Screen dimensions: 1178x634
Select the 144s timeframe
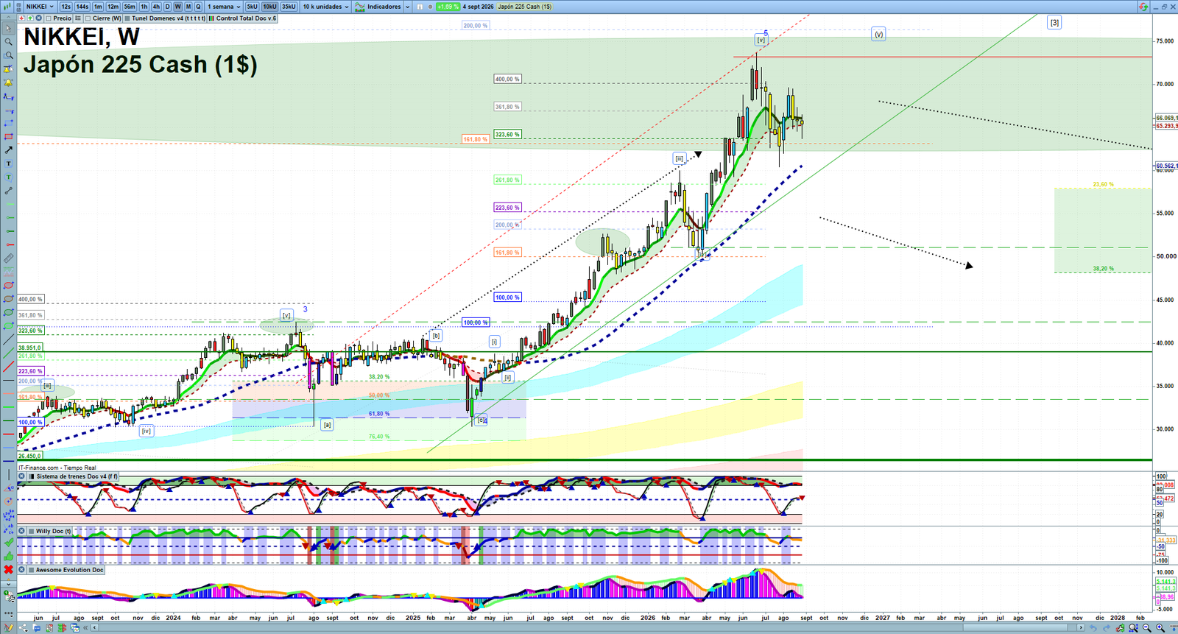(82, 7)
